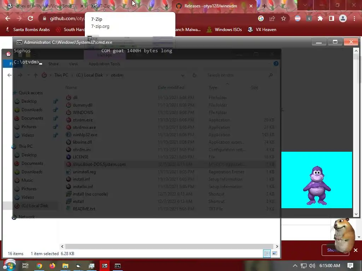
Task: Open the striped flag extension icon
Action: (298, 18)
